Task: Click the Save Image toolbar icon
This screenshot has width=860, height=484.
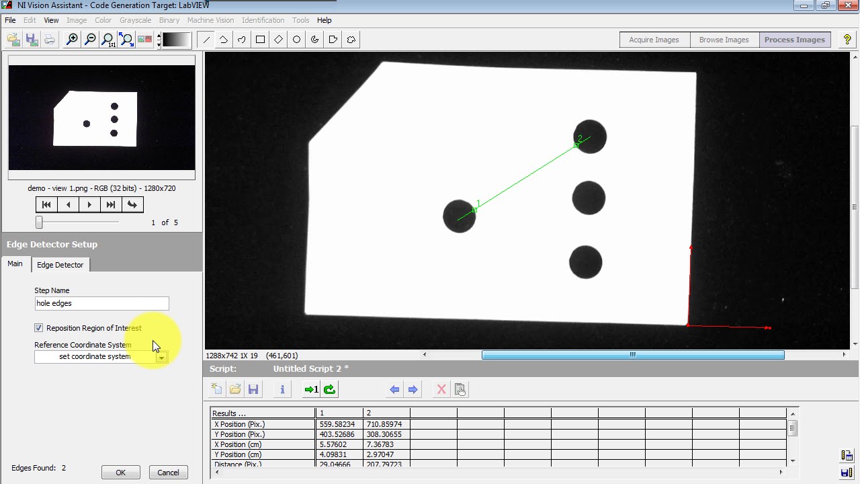Action: (x=32, y=40)
